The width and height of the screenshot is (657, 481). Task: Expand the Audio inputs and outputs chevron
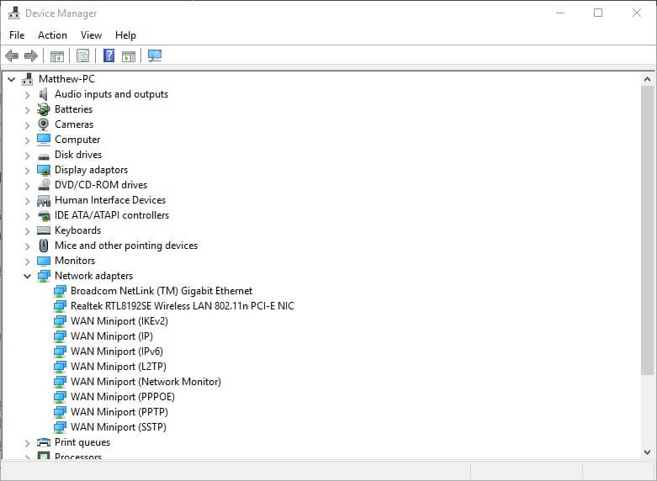28,95
